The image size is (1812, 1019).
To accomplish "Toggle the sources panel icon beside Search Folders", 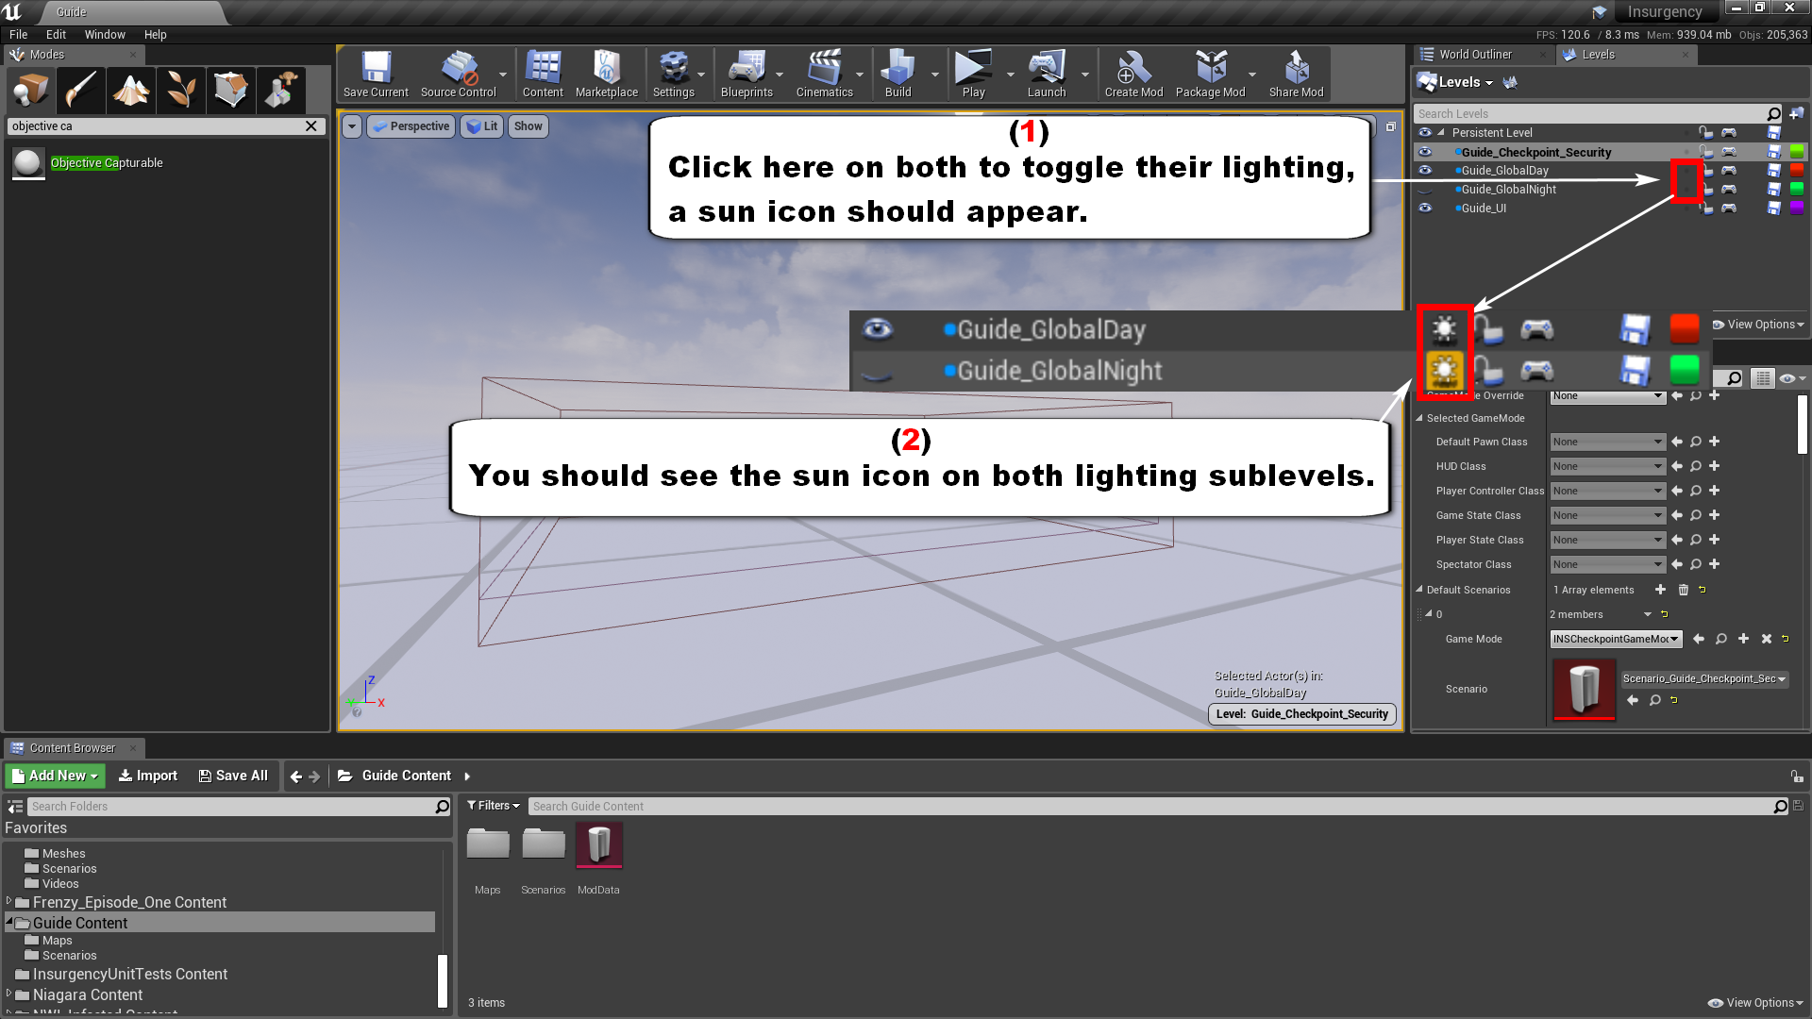I will click(15, 807).
